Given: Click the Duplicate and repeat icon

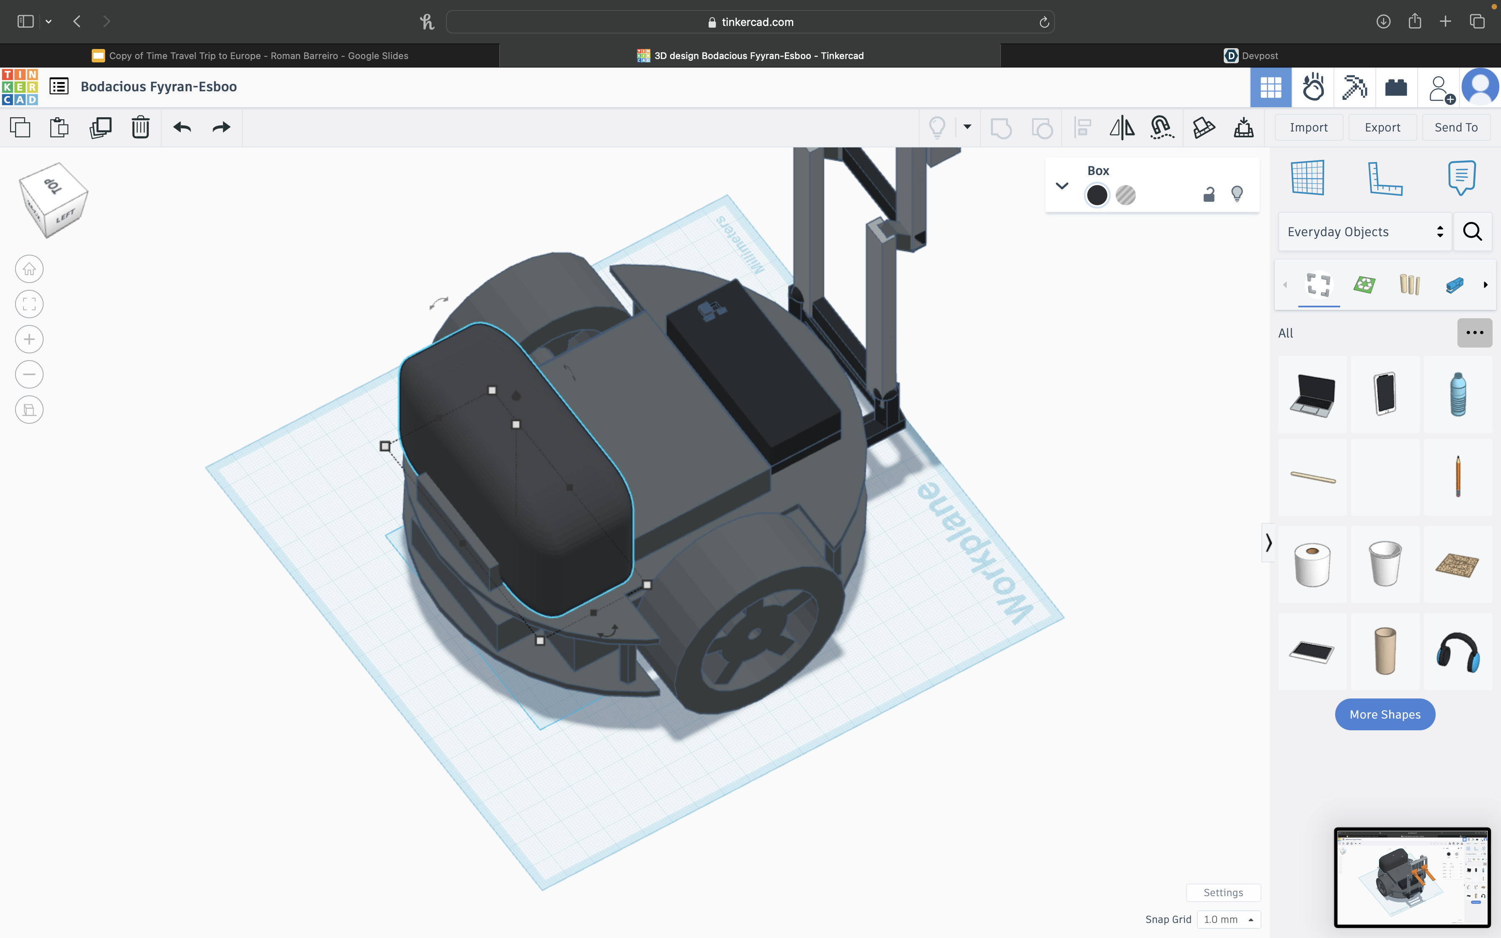Looking at the screenshot, I should [x=100, y=128].
